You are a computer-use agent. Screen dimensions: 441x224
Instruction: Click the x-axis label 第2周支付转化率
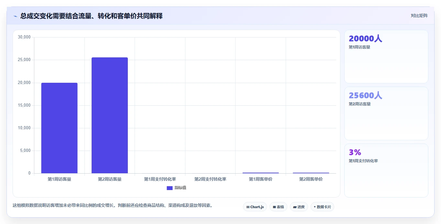pos(210,179)
